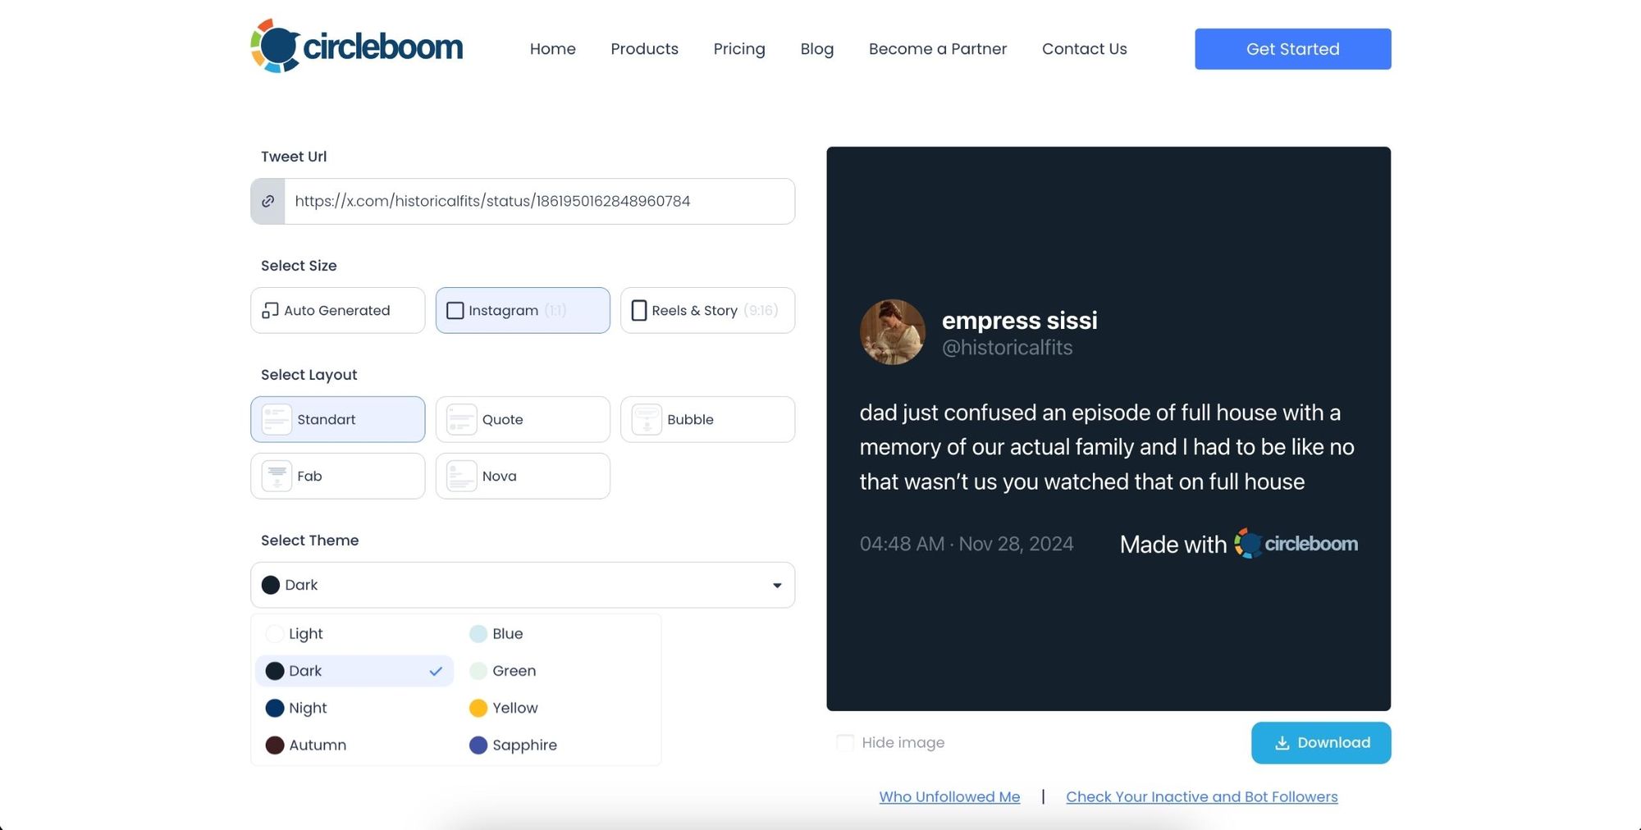Click the Blue theme color swatch

(x=478, y=634)
